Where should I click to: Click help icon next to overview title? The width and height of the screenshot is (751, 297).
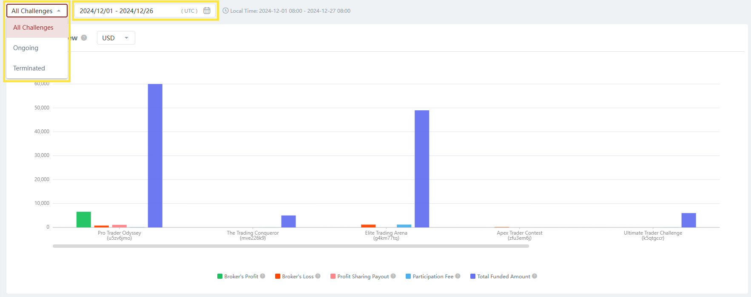pos(84,38)
